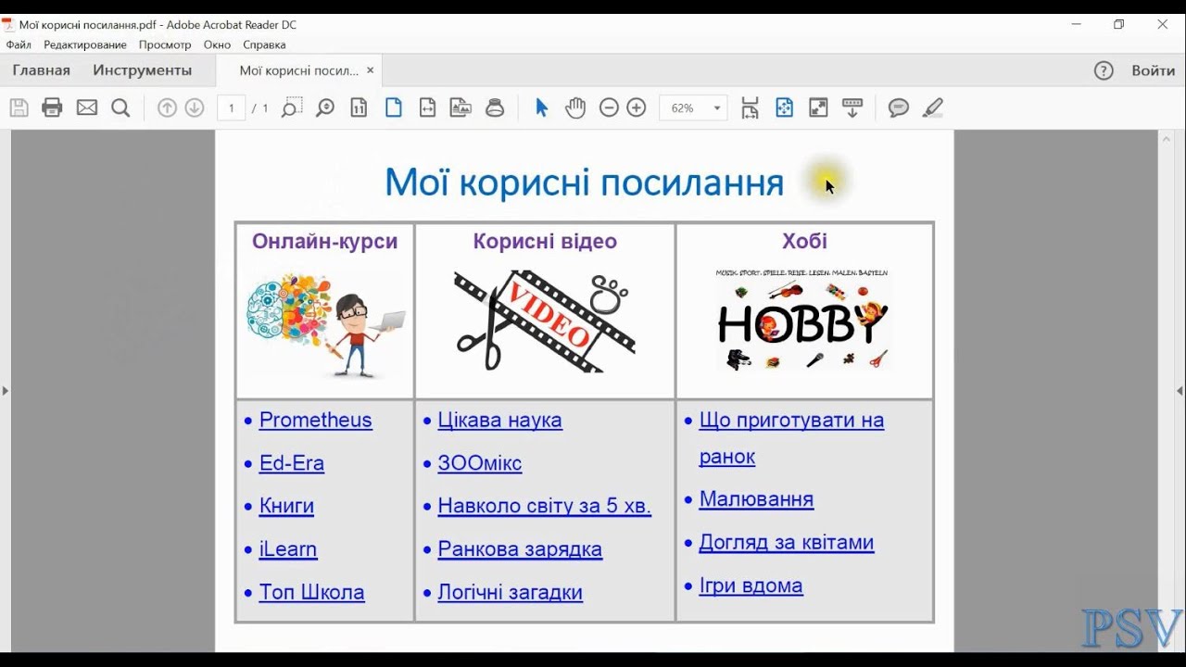Viewport: 1186px width, 667px height.
Task: Expand the right tools pane arrow
Action: coord(1180,391)
